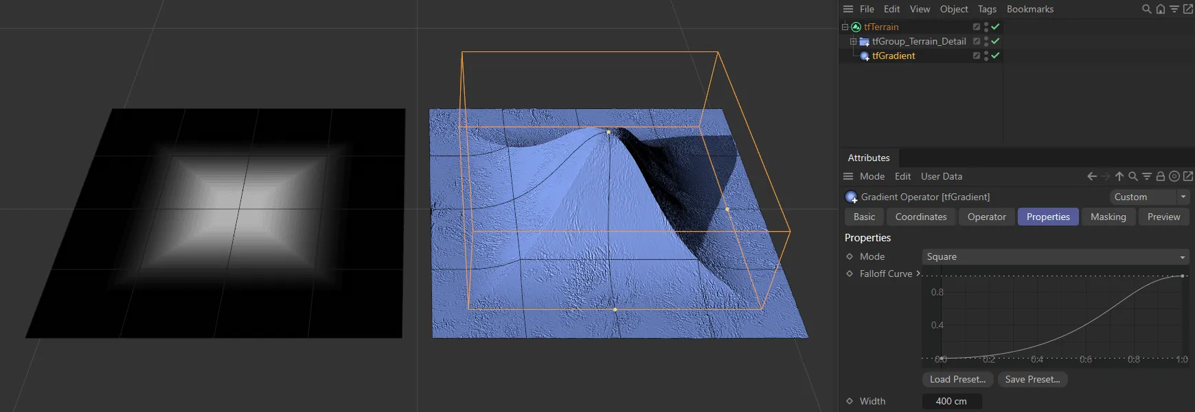Open the Object Manager filter icon
Screen dimensions: 1195x412
[x=1174, y=9]
